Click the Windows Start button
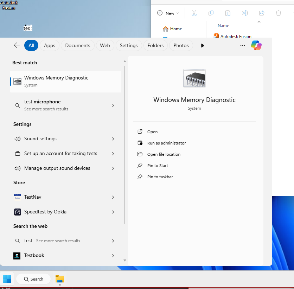The height and width of the screenshot is (289, 294). (7, 279)
